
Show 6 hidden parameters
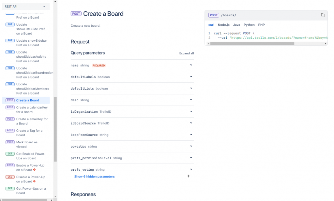(94, 177)
